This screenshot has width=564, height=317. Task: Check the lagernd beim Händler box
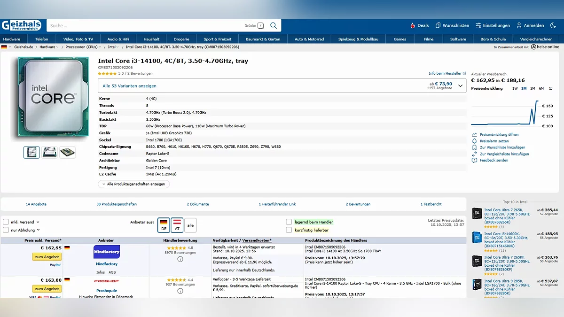tap(289, 222)
